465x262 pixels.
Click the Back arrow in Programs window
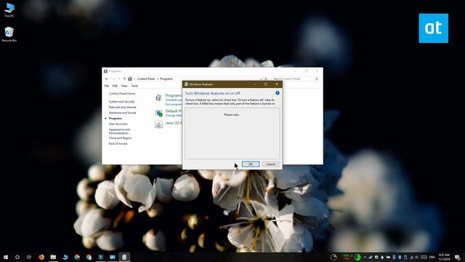pyautogui.click(x=107, y=79)
